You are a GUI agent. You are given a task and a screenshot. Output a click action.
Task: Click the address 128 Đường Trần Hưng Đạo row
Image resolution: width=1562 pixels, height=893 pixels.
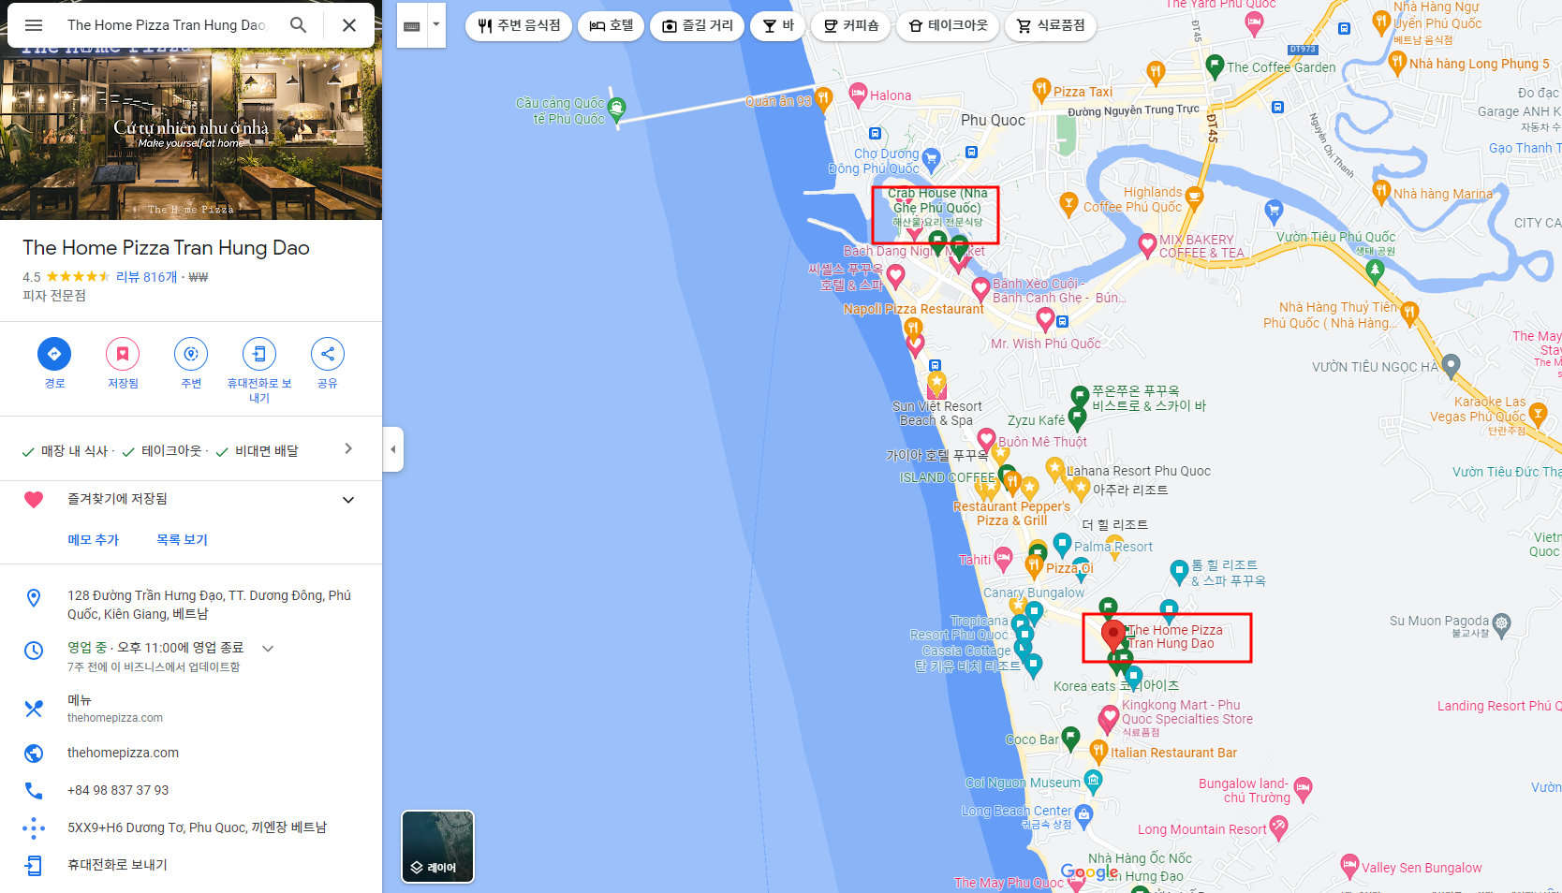[191, 605]
